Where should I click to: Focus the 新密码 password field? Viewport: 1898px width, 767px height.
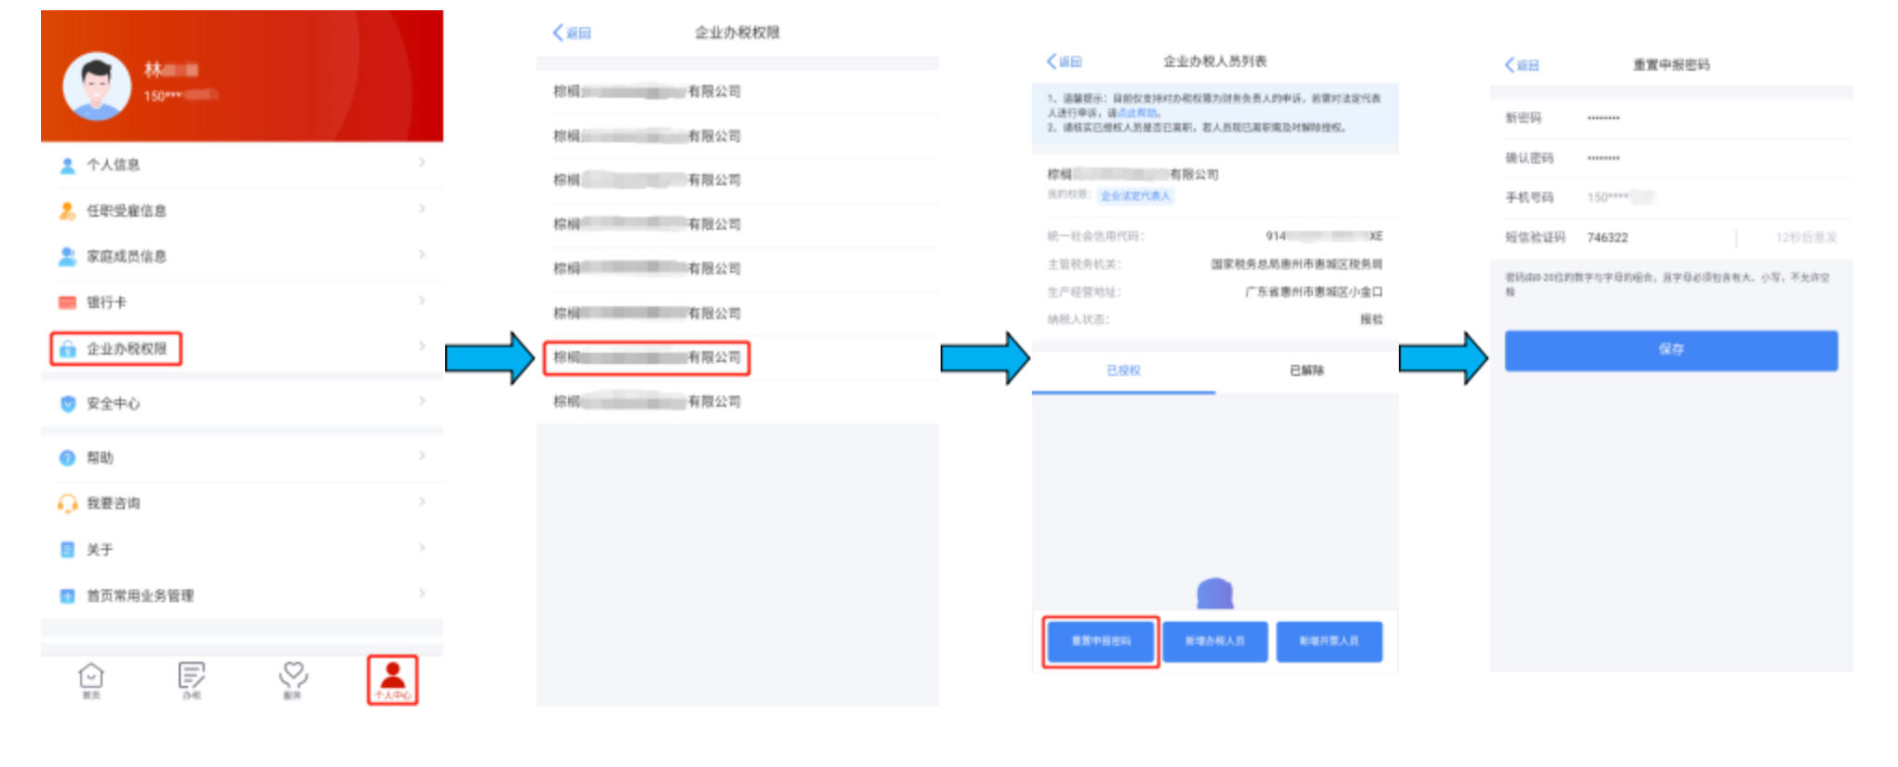1671,118
